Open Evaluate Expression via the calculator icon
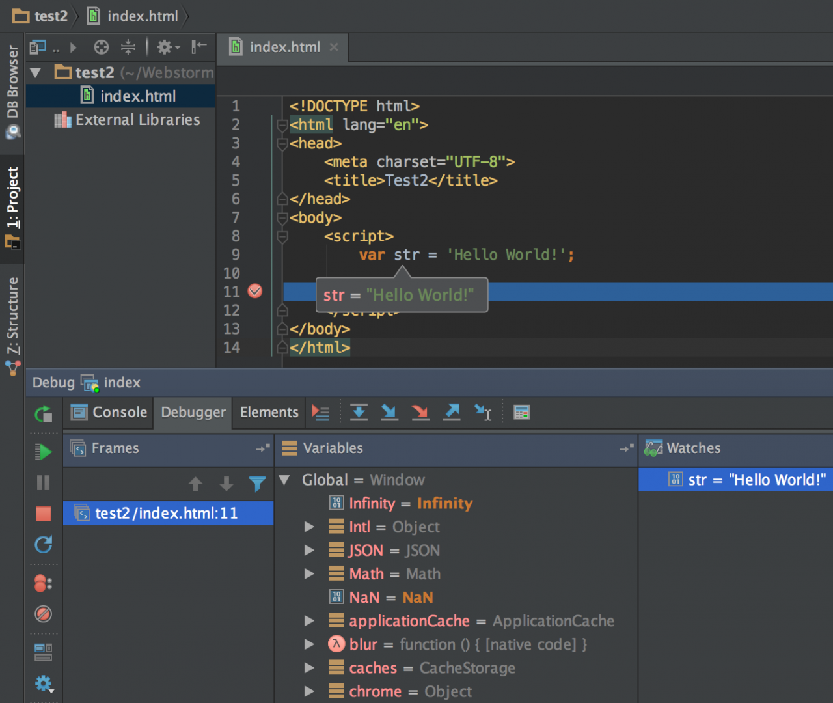833x703 pixels. click(x=521, y=412)
